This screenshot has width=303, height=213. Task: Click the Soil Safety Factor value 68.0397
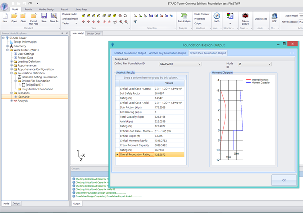[159, 93]
